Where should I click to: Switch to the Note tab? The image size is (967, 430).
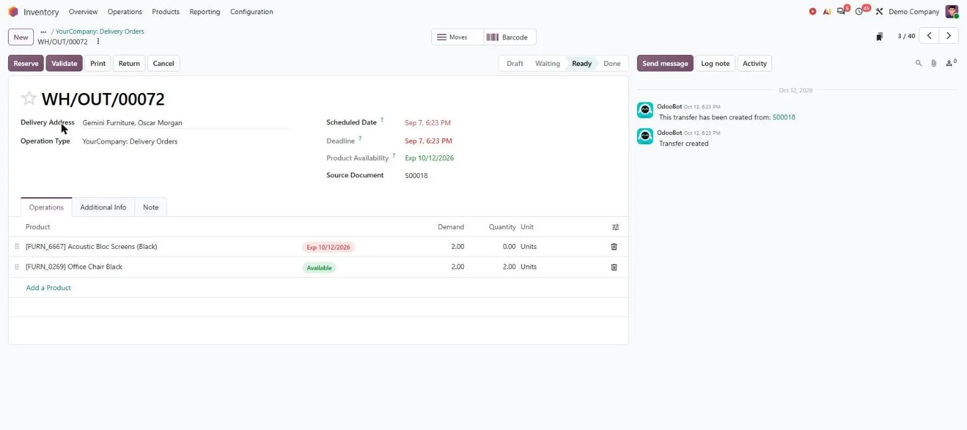(x=150, y=207)
